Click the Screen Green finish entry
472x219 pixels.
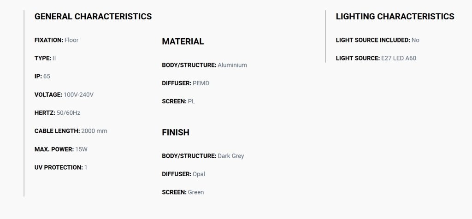(x=183, y=192)
